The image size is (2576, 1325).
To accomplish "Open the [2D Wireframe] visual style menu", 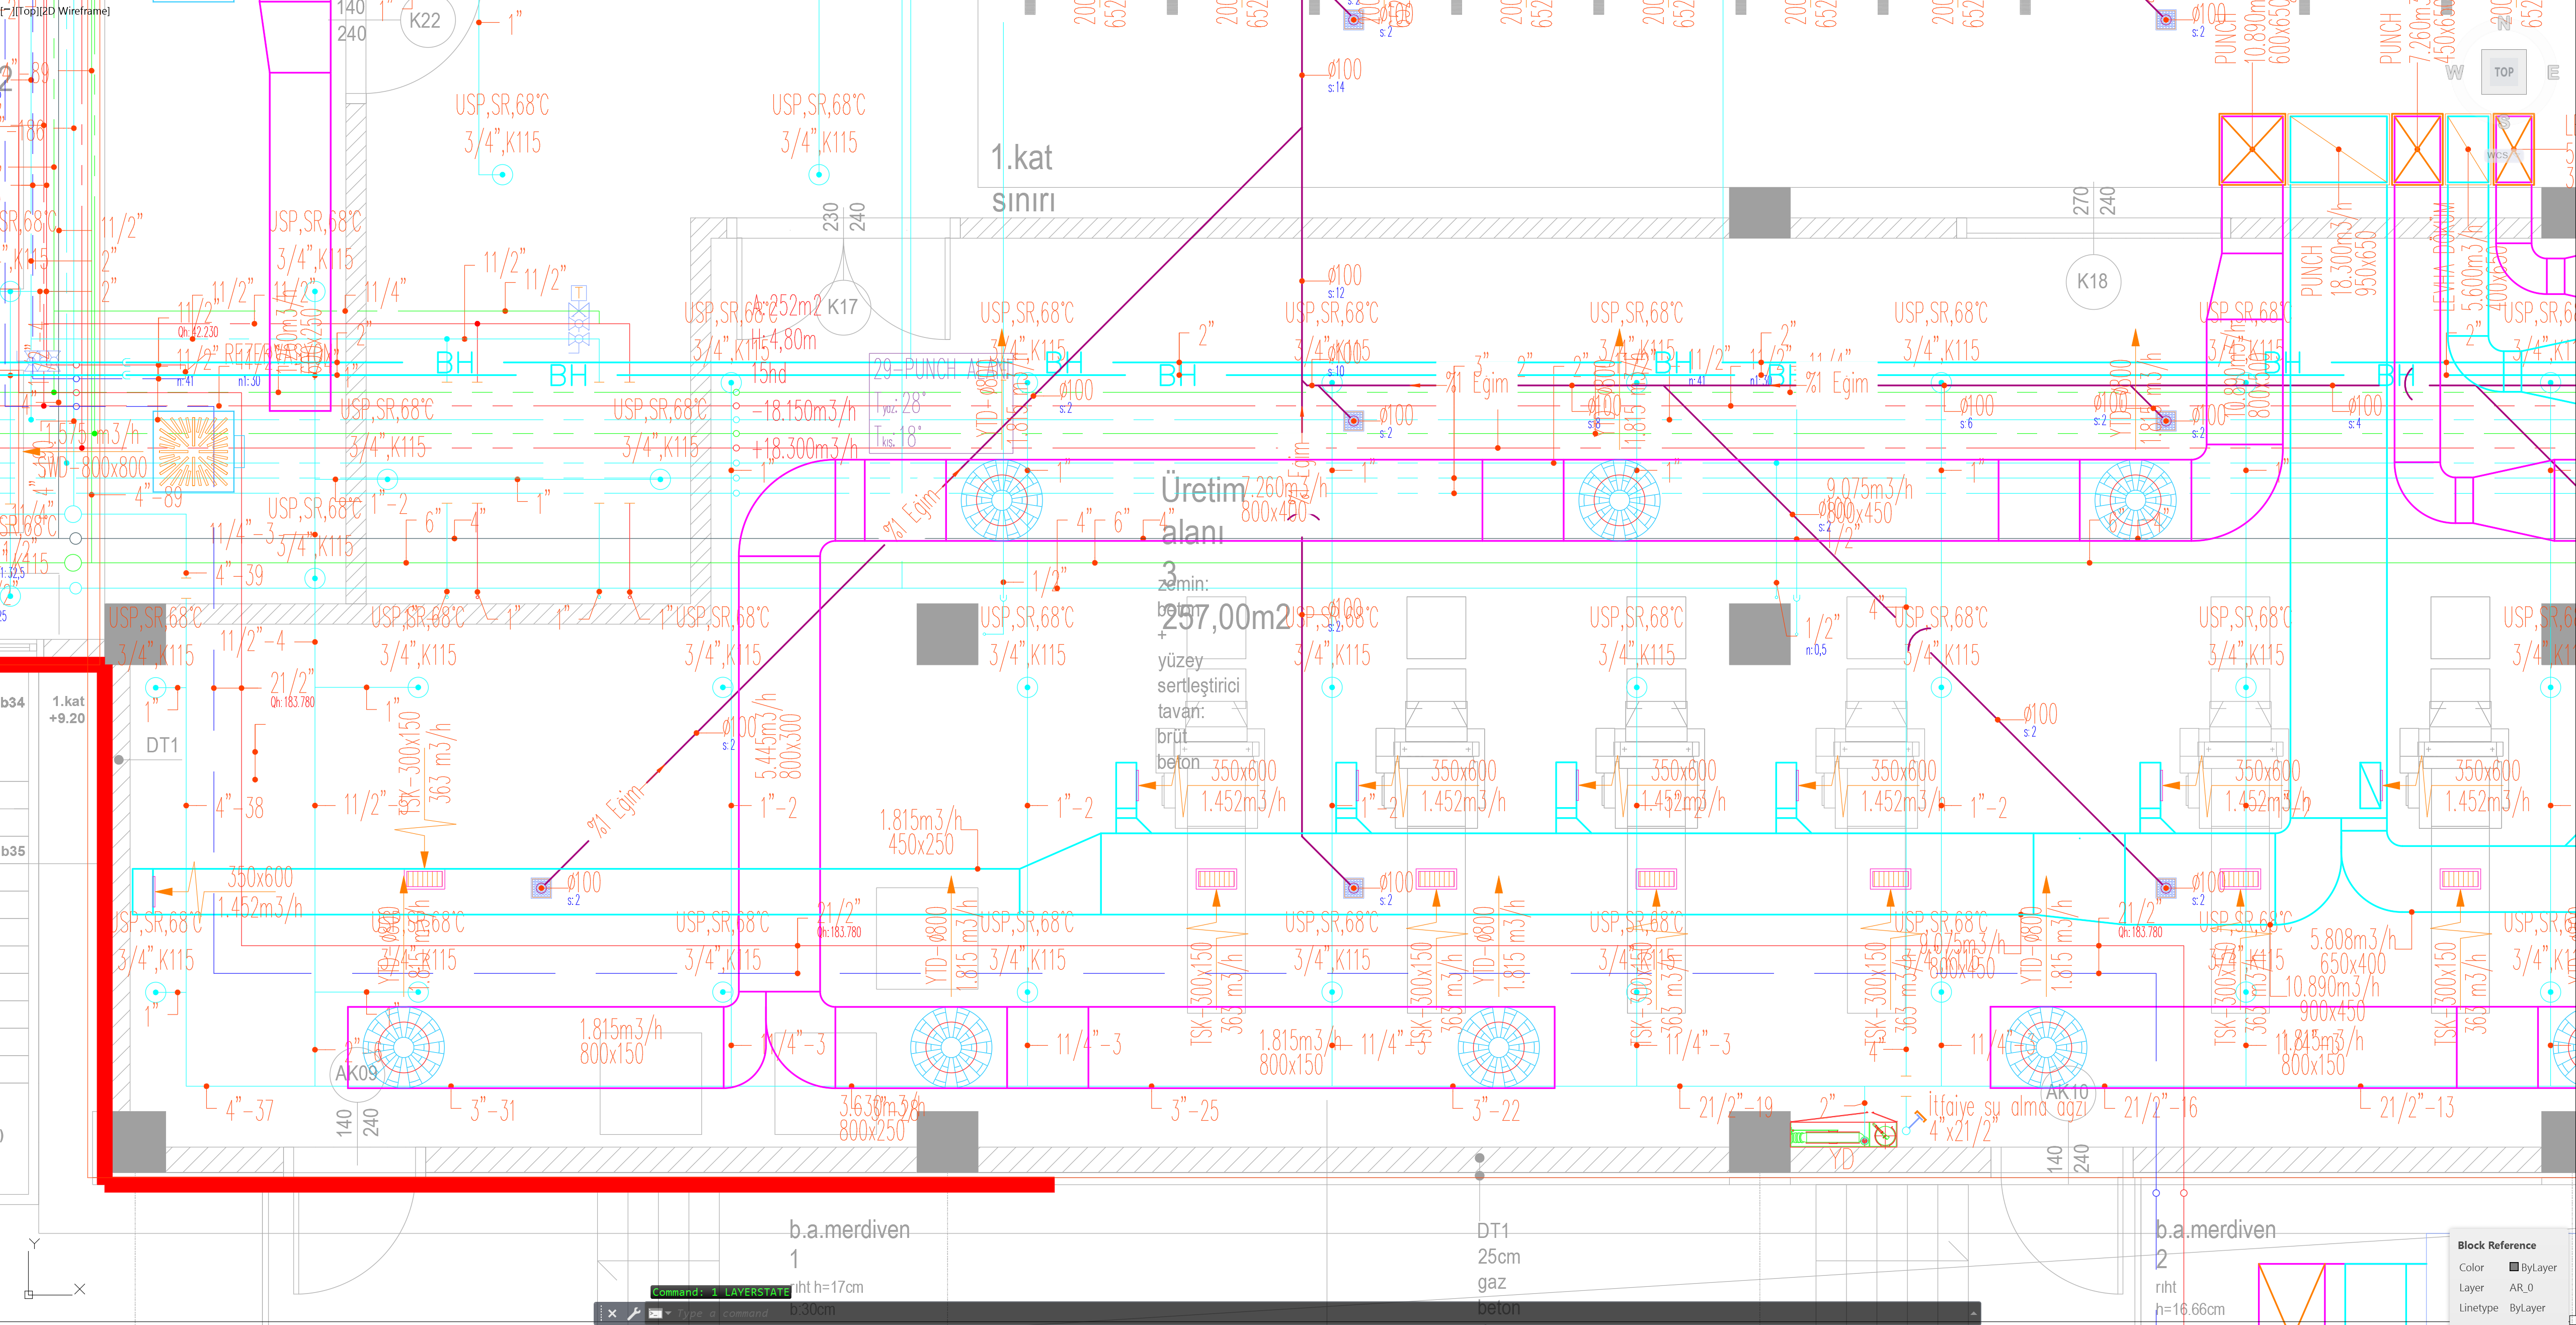I will (x=75, y=11).
